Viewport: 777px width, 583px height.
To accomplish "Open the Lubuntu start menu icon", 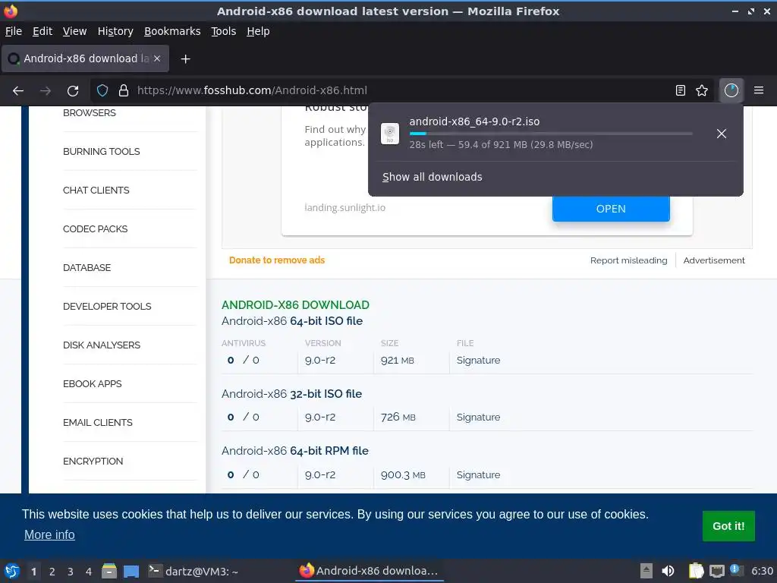I will (x=12, y=571).
